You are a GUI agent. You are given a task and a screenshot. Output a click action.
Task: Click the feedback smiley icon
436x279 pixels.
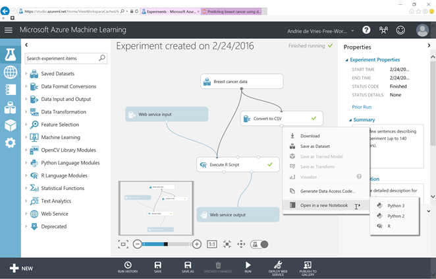point(400,30)
